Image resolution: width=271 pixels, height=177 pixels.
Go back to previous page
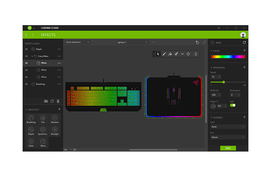26,35
